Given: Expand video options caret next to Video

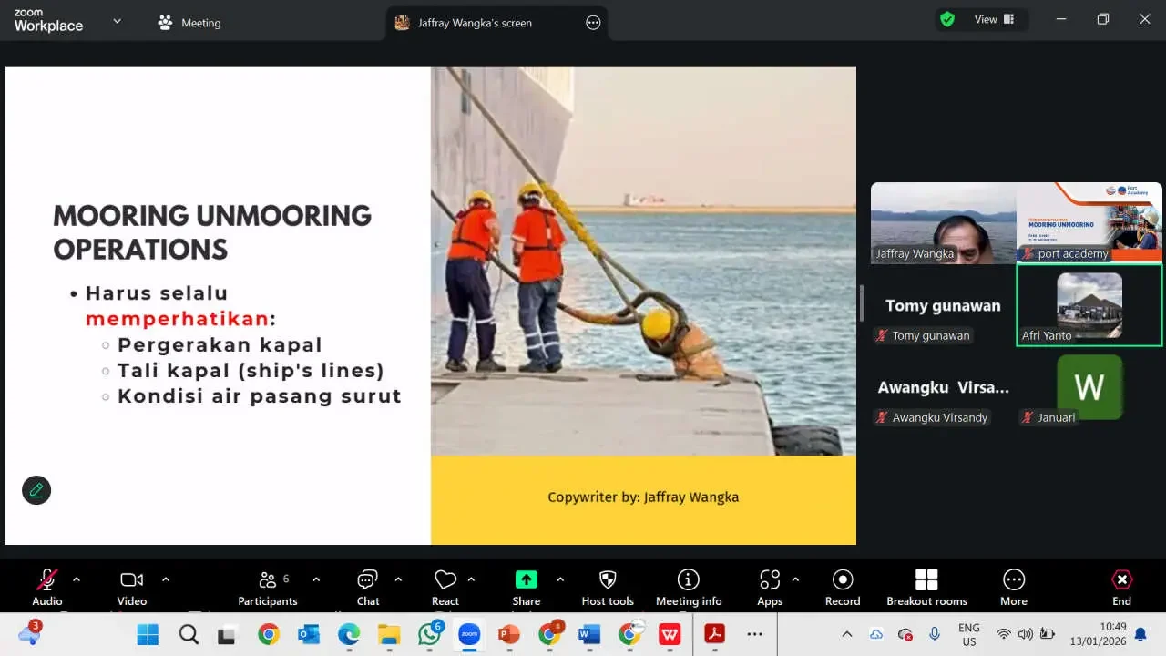Looking at the screenshot, I should (x=166, y=579).
